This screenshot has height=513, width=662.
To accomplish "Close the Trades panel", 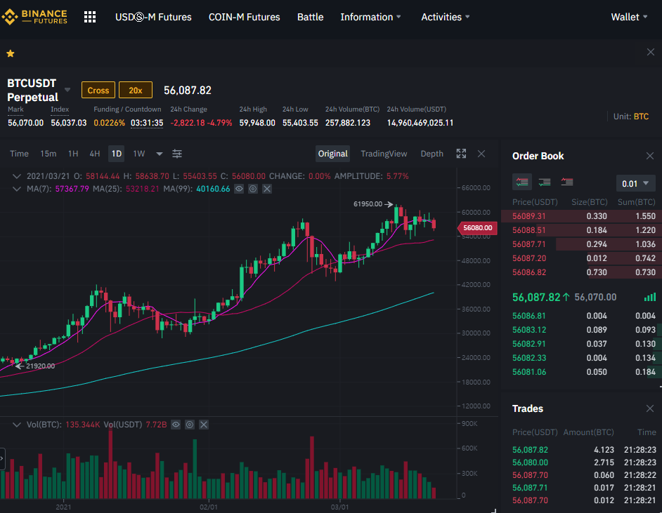I will click(650, 408).
